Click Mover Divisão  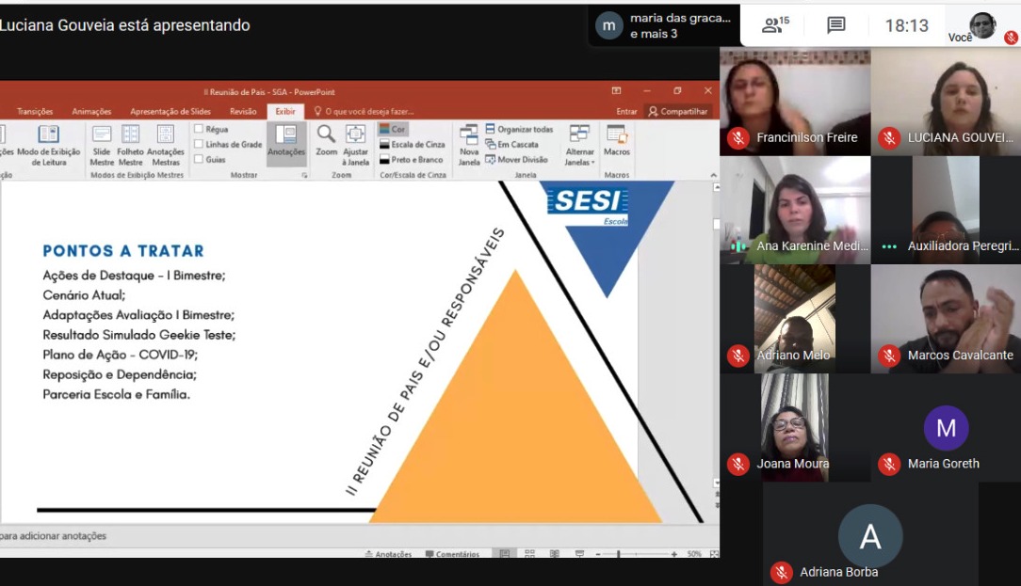point(516,159)
